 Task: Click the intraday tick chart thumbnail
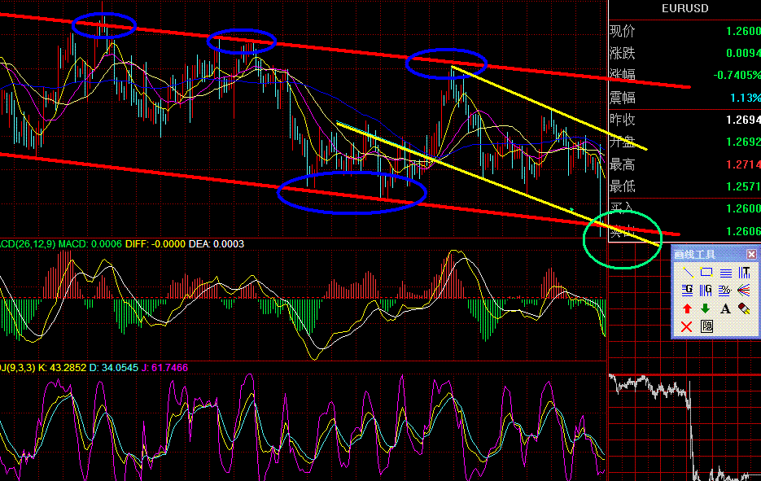coord(684,427)
